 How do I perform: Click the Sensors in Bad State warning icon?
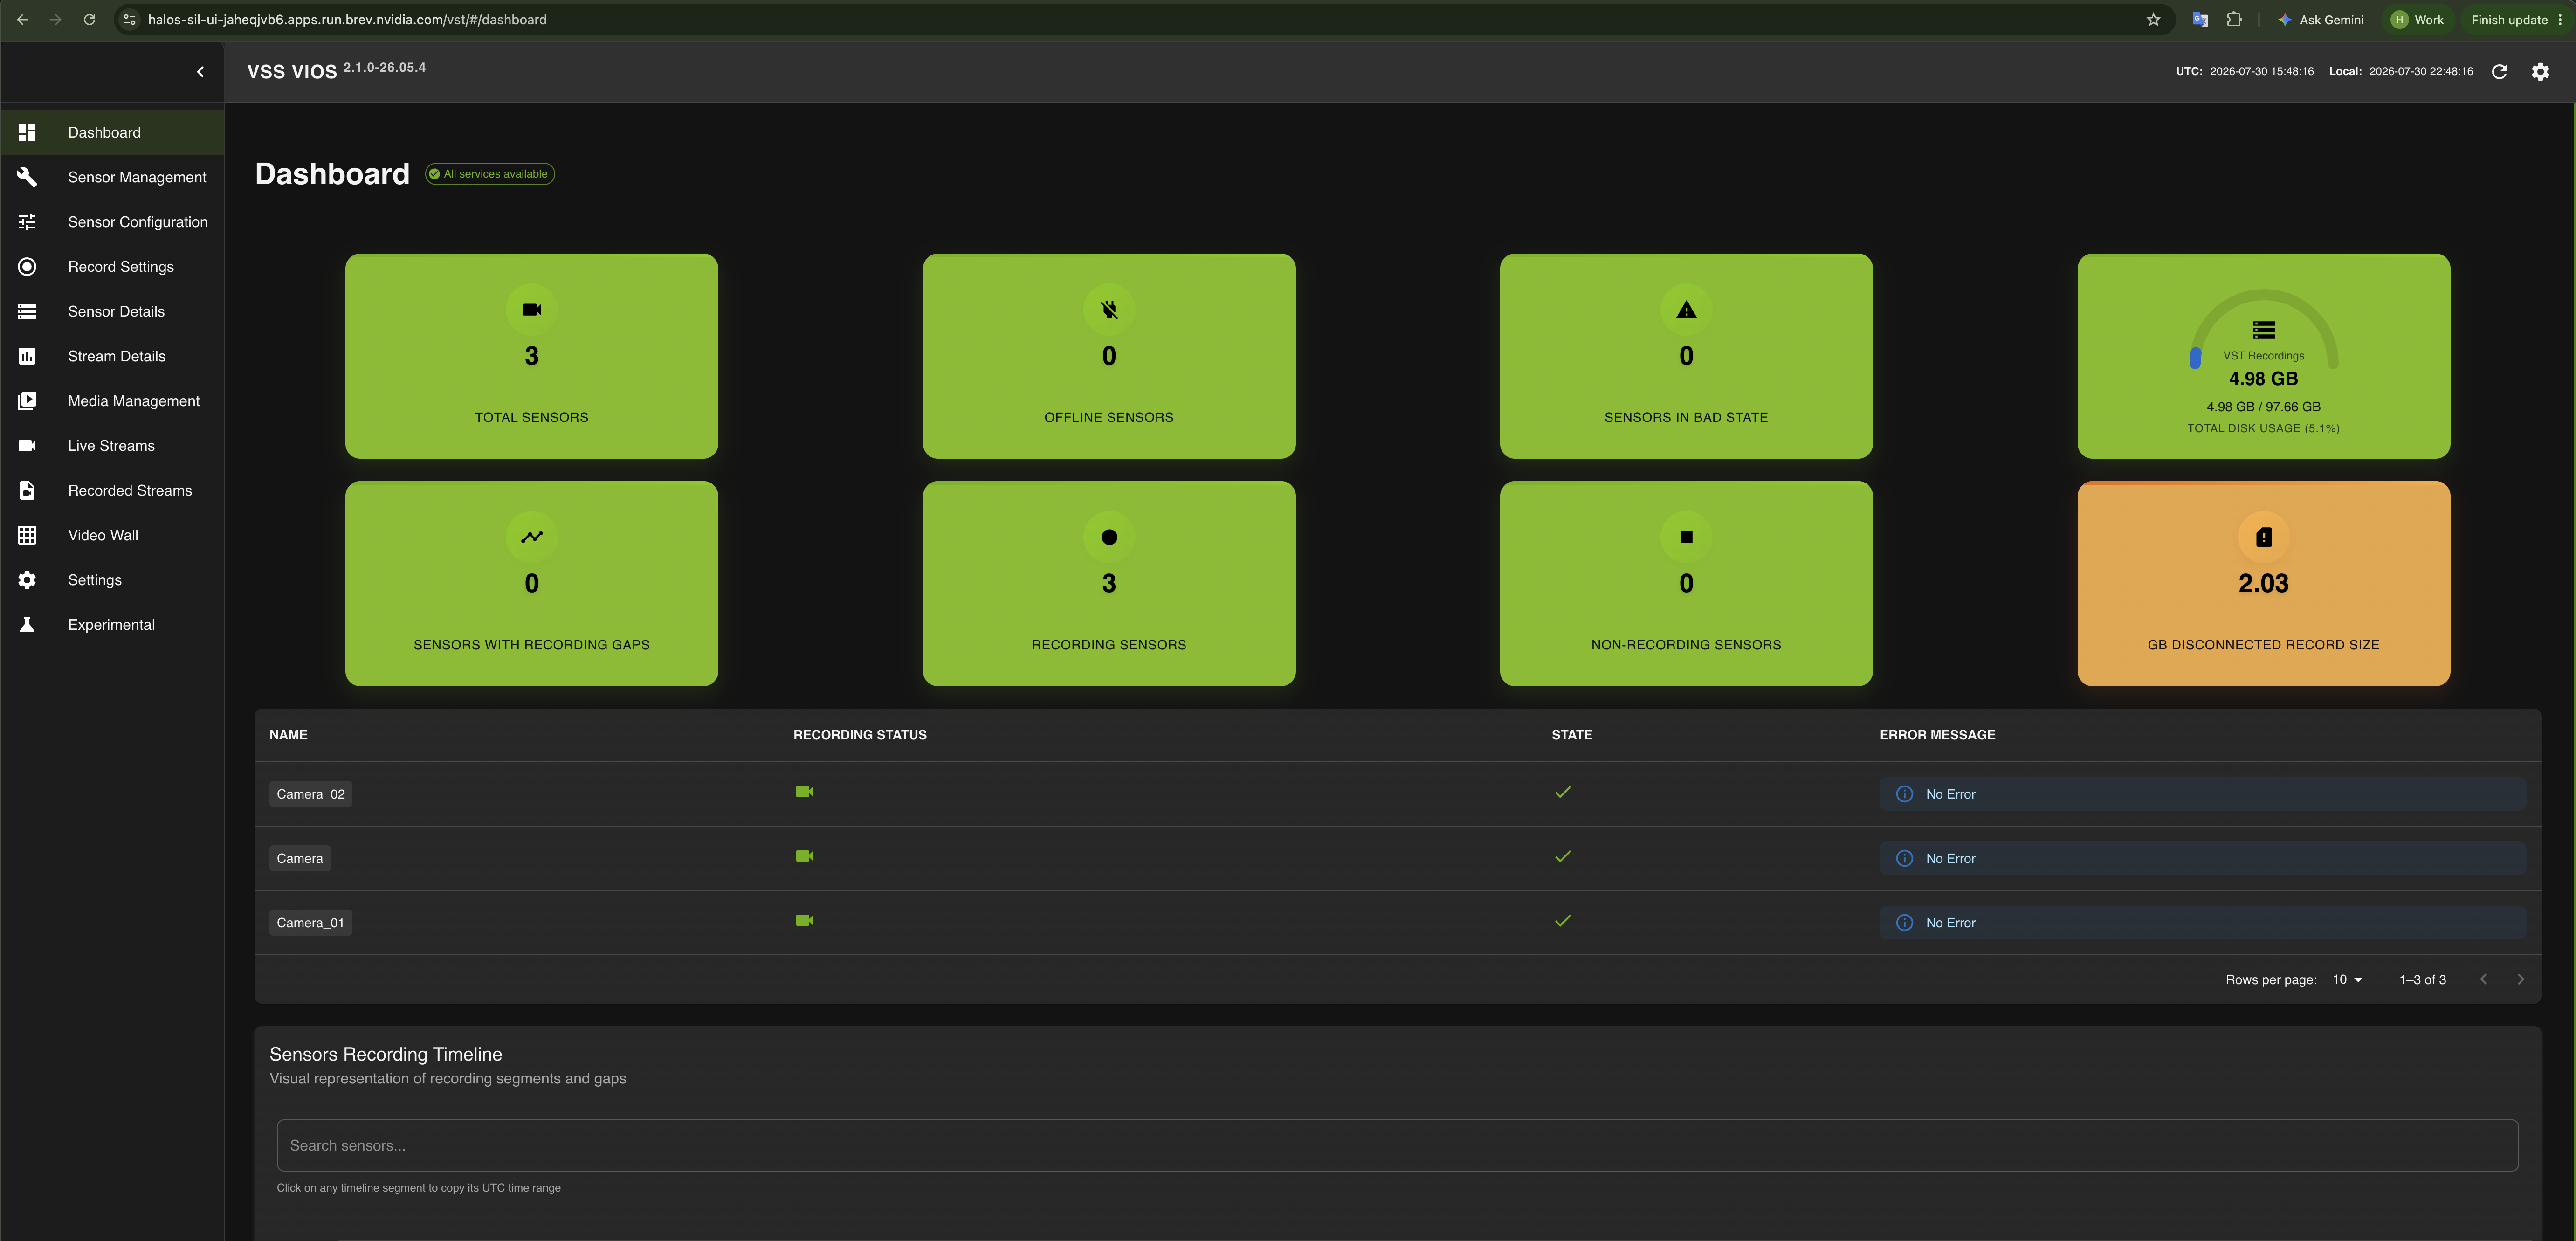tap(1686, 310)
